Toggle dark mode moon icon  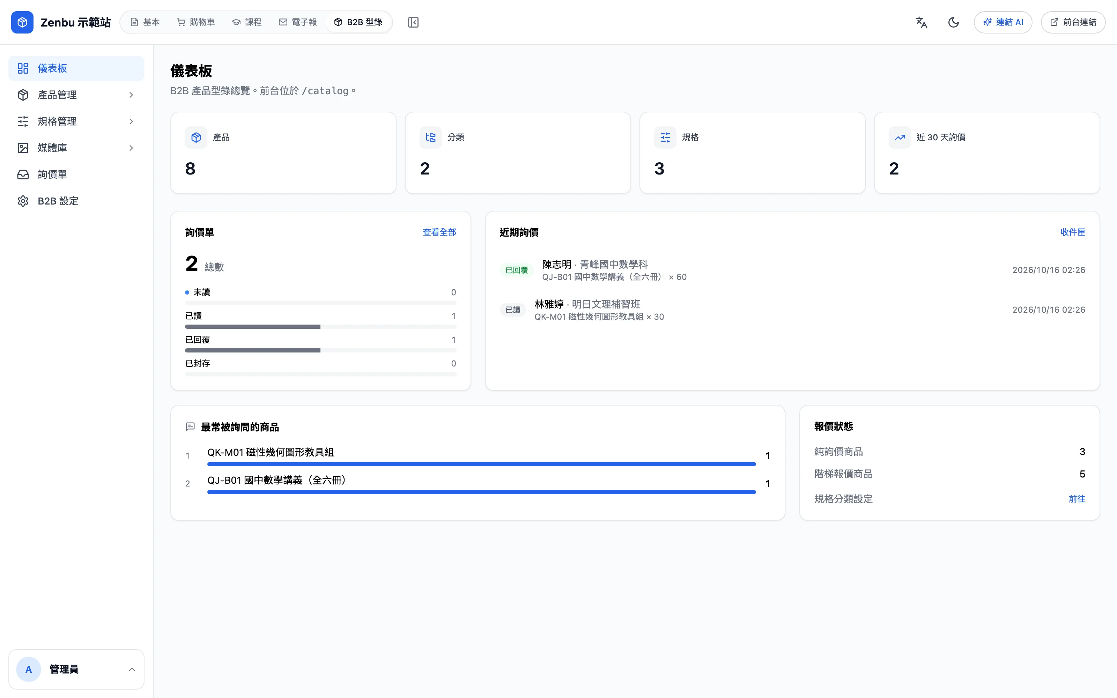pyautogui.click(x=954, y=22)
